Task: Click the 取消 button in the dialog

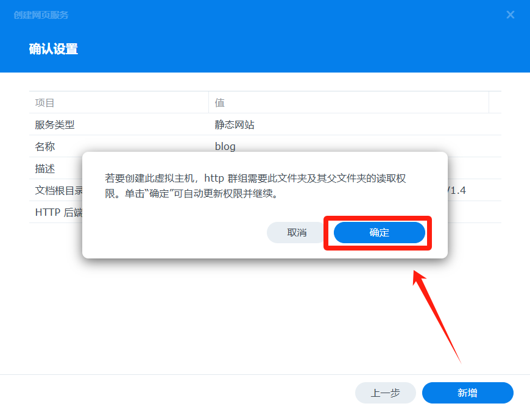Action: coord(297,232)
